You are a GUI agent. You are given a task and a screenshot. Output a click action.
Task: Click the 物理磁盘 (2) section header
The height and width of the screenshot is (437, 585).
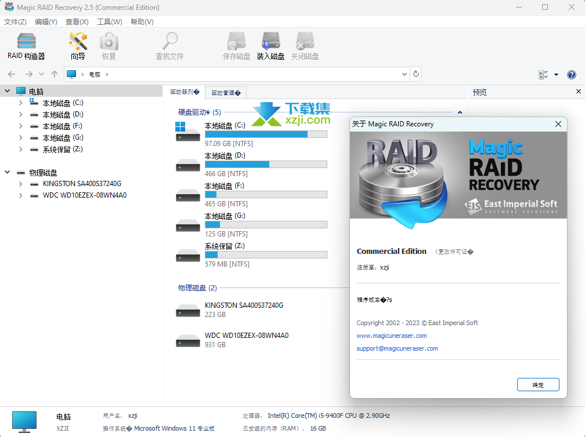coord(197,287)
